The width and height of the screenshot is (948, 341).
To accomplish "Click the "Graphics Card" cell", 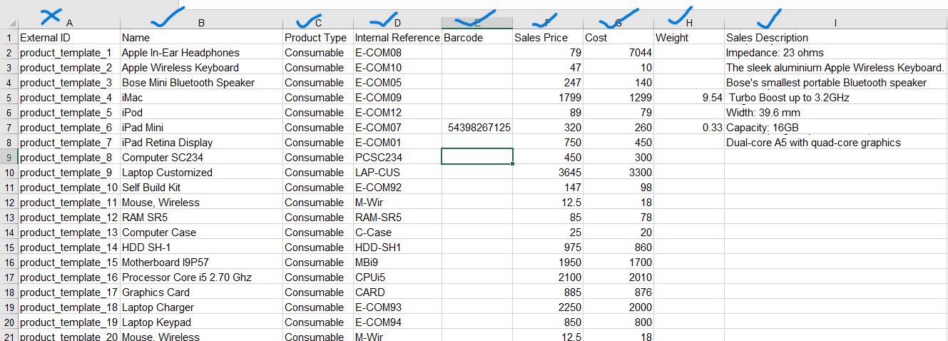I will point(201,292).
